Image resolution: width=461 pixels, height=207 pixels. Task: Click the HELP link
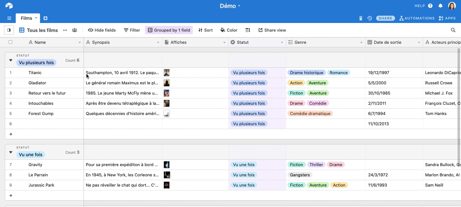tap(419, 6)
